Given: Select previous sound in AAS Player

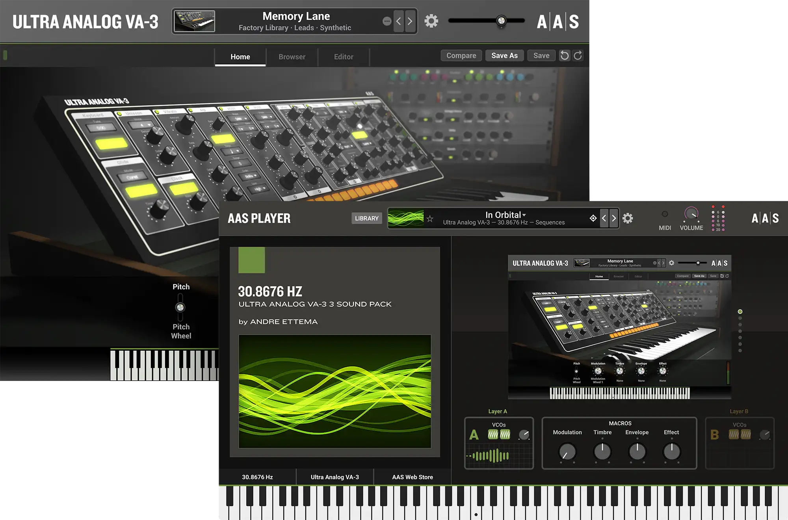Looking at the screenshot, I should (x=604, y=218).
